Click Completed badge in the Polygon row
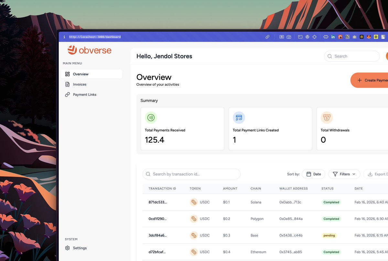The width and height of the screenshot is (388, 261). click(331, 219)
